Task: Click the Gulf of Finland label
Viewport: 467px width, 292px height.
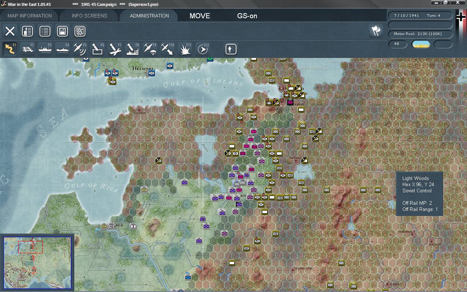Action: coord(203,82)
